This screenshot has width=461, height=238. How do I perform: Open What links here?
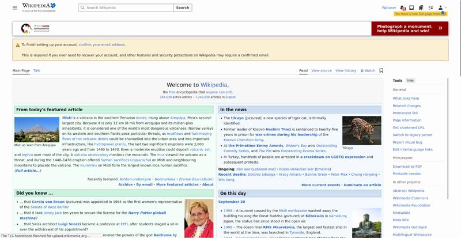click(406, 99)
